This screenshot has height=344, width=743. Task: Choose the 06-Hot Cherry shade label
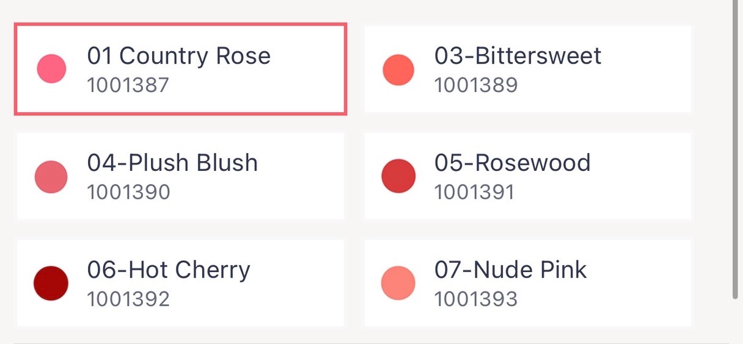pos(169,270)
